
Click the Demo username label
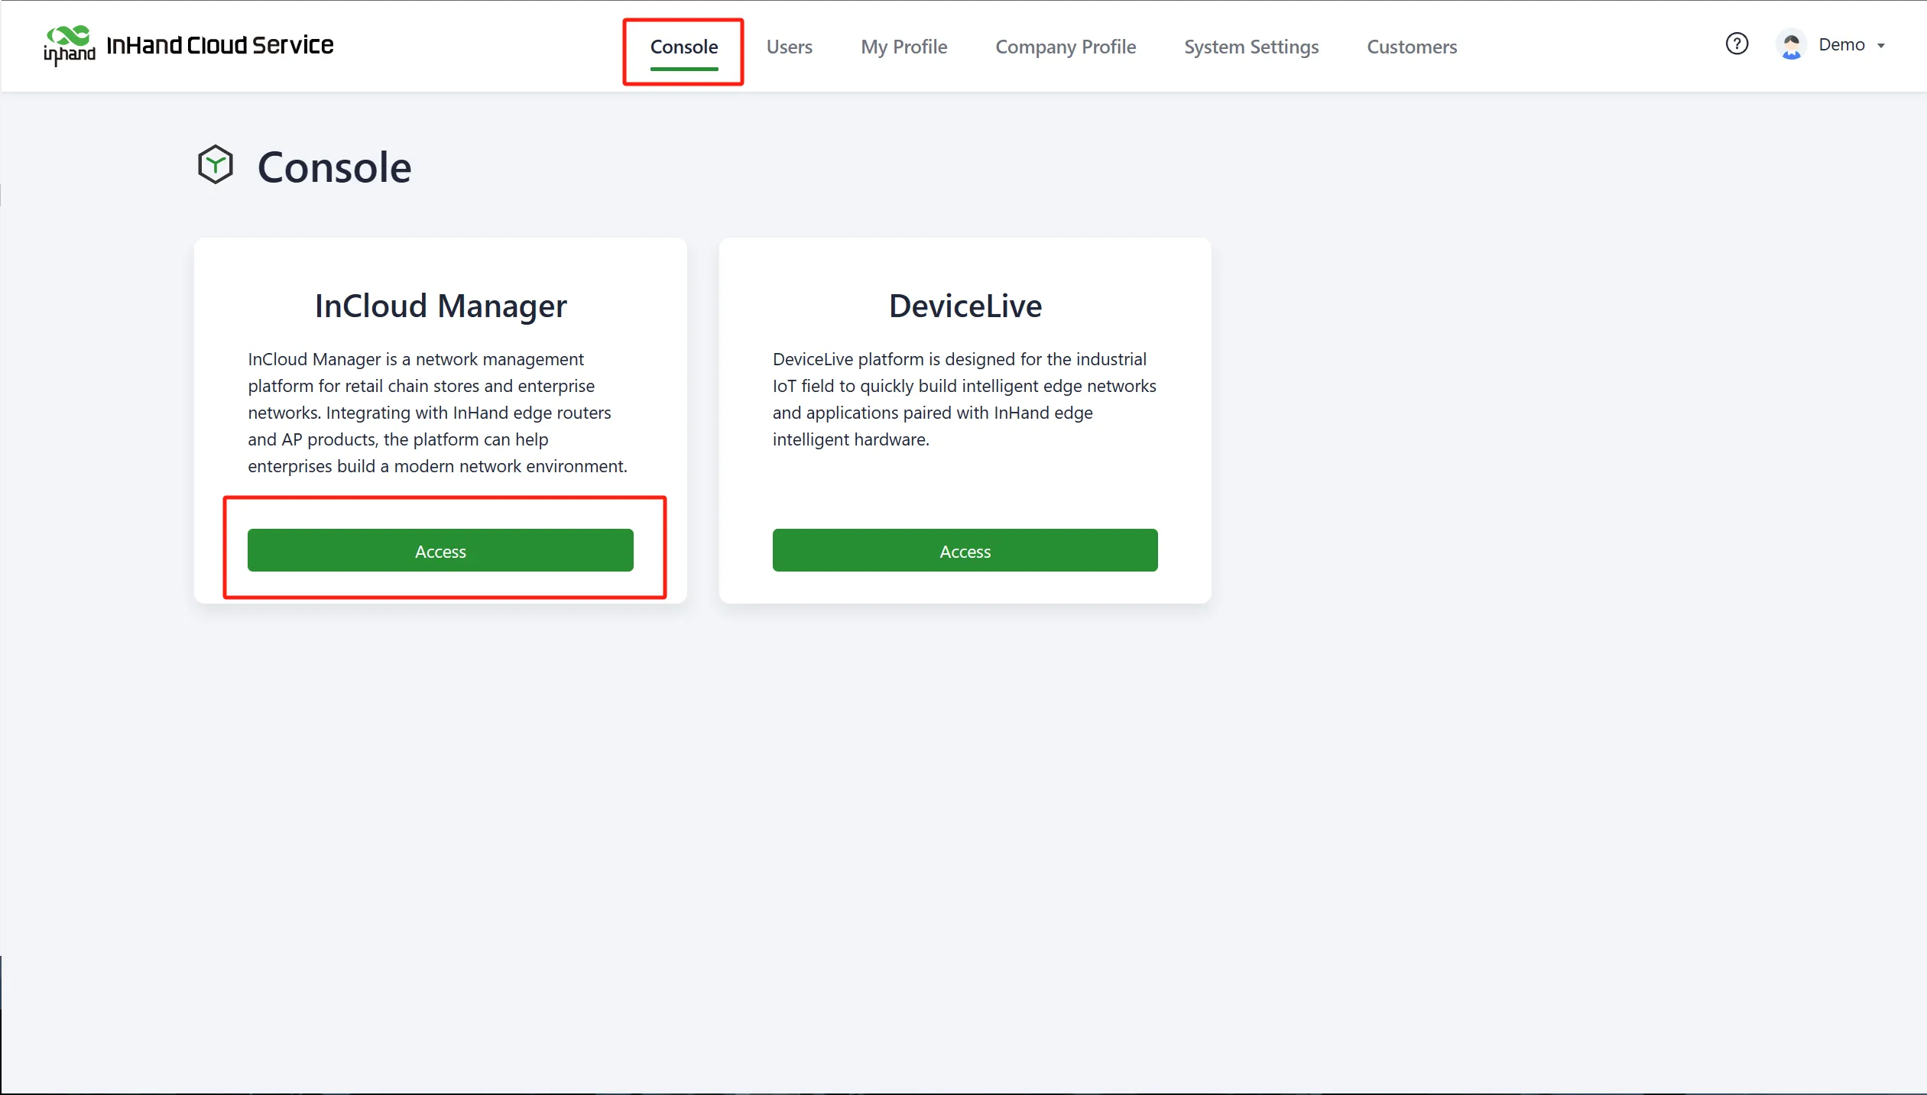coord(1841,45)
